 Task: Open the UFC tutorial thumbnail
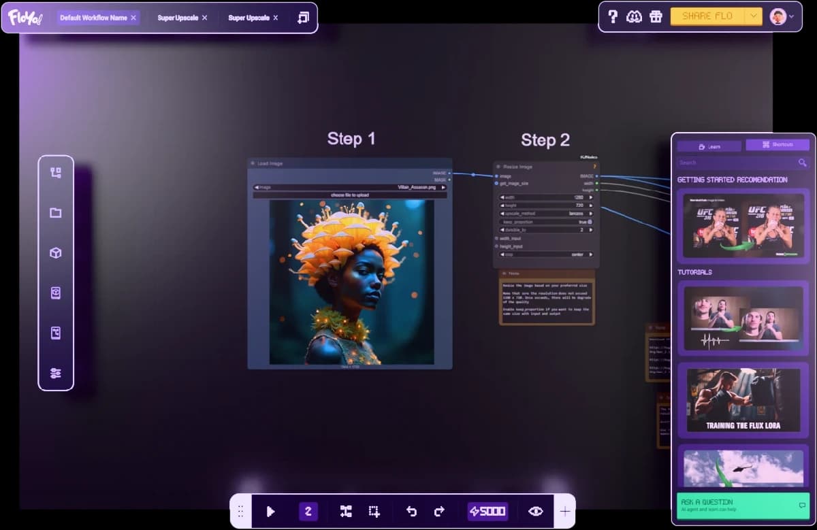[x=742, y=225]
